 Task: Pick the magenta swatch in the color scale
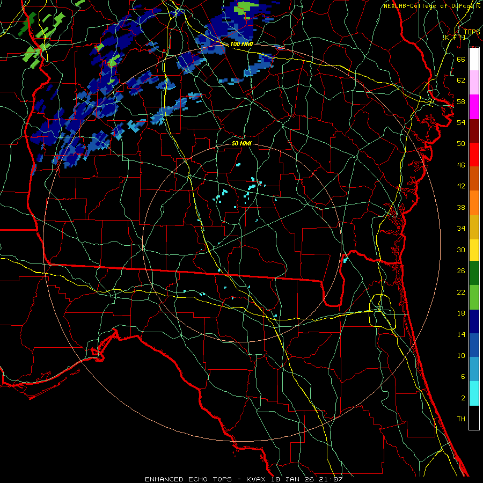[x=474, y=107]
